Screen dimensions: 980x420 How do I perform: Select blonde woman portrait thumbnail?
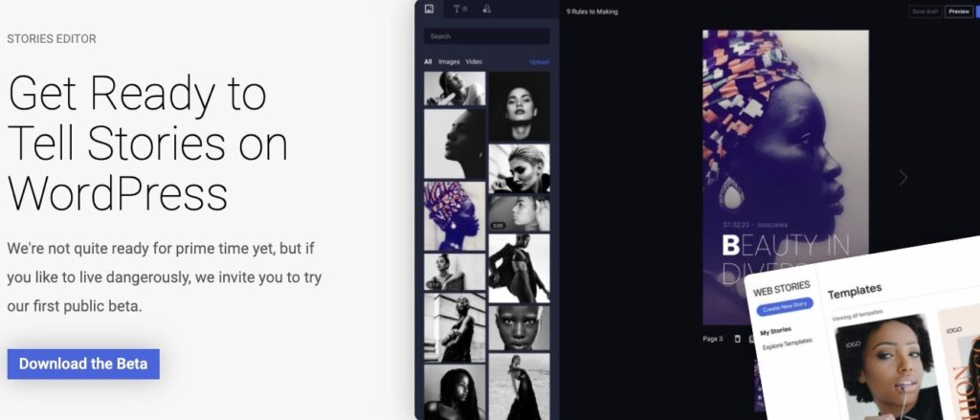(x=520, y=168)
